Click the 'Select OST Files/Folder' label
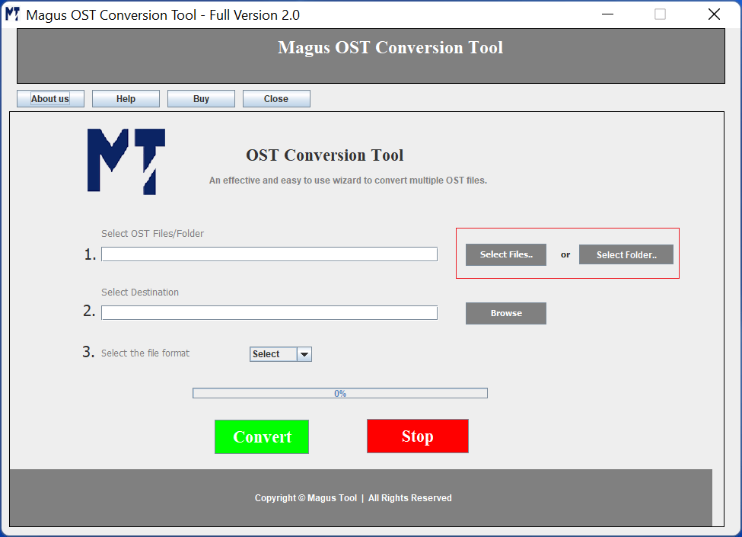Image resolution: width=742 pixels, height=537 pixels. (152, 233)
